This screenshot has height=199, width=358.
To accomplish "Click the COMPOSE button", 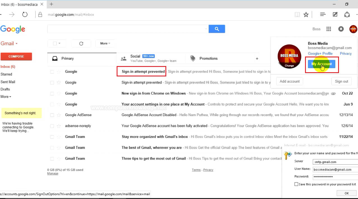I will click(x=16, y=56).
